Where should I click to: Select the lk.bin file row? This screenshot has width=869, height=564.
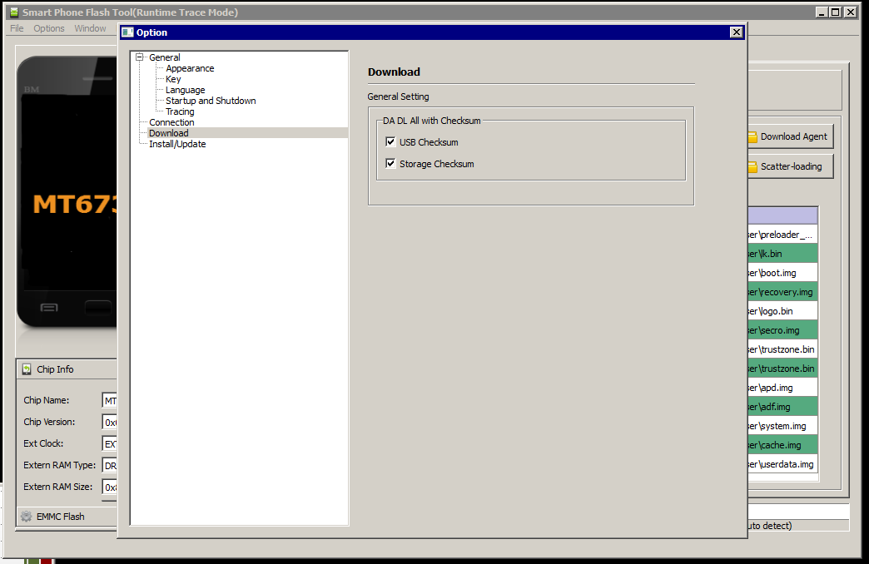click(x=782, y=254)
